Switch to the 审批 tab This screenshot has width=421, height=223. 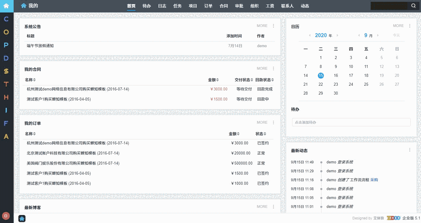pyautogui.click(x=239, y=6)
